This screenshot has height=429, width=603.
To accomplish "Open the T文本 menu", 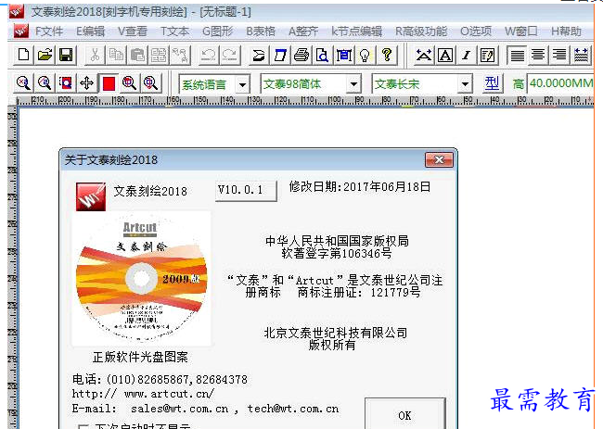I will pyautogui.click(x=174, y=32).
